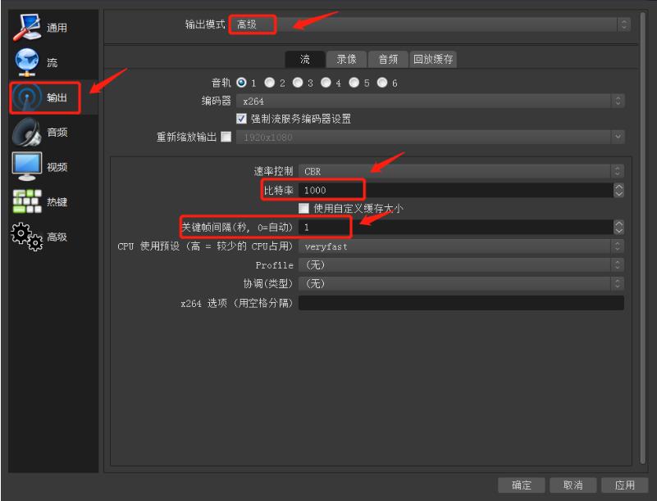
Task: Switch to the 流 tab
Action: 305,59
